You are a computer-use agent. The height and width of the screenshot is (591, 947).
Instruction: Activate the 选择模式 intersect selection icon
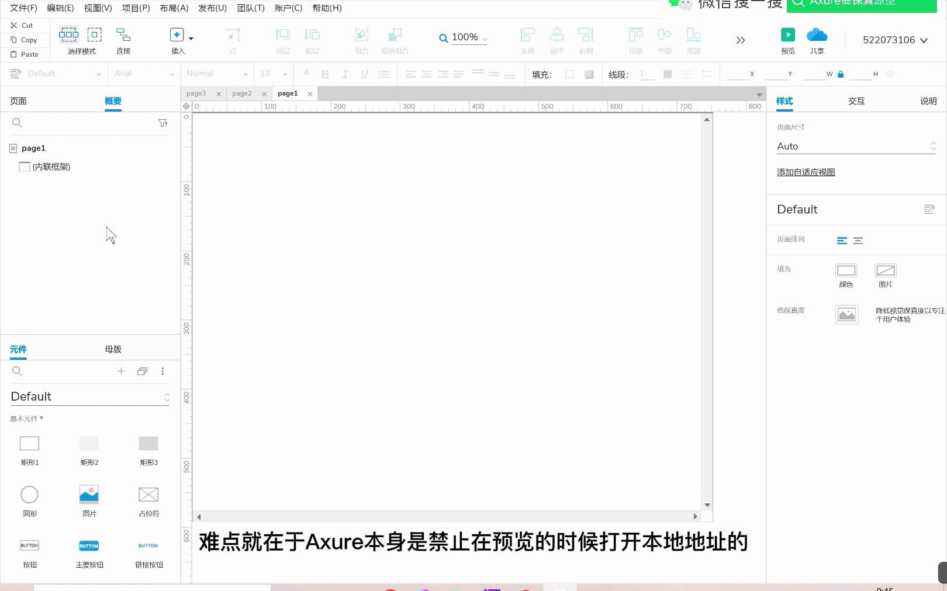coord(68,34)
